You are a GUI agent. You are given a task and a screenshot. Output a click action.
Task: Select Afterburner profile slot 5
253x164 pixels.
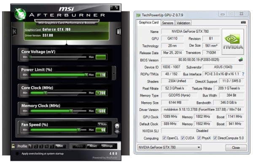click(52, 146)
